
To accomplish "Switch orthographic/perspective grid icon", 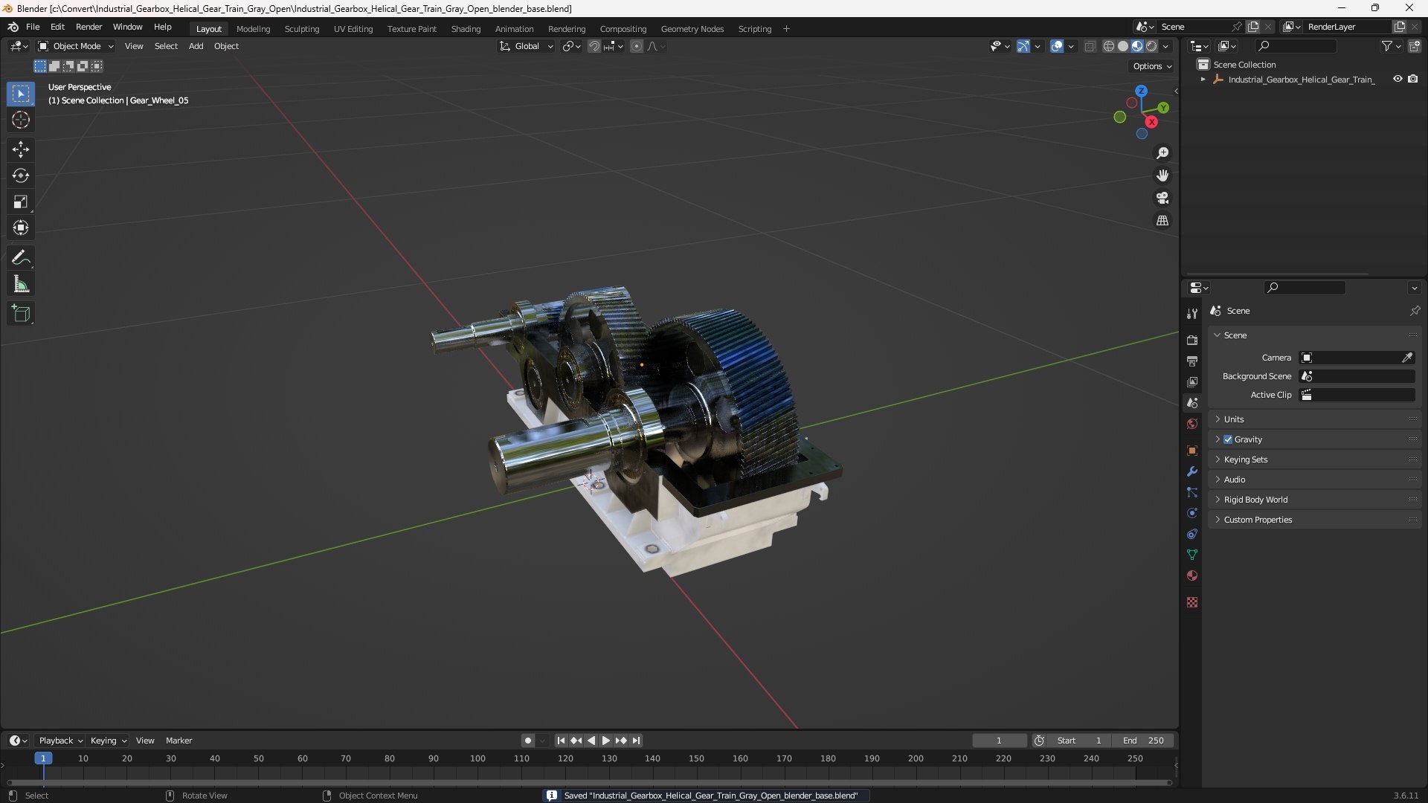I will pyautogui.click(x=1162, y=221).
